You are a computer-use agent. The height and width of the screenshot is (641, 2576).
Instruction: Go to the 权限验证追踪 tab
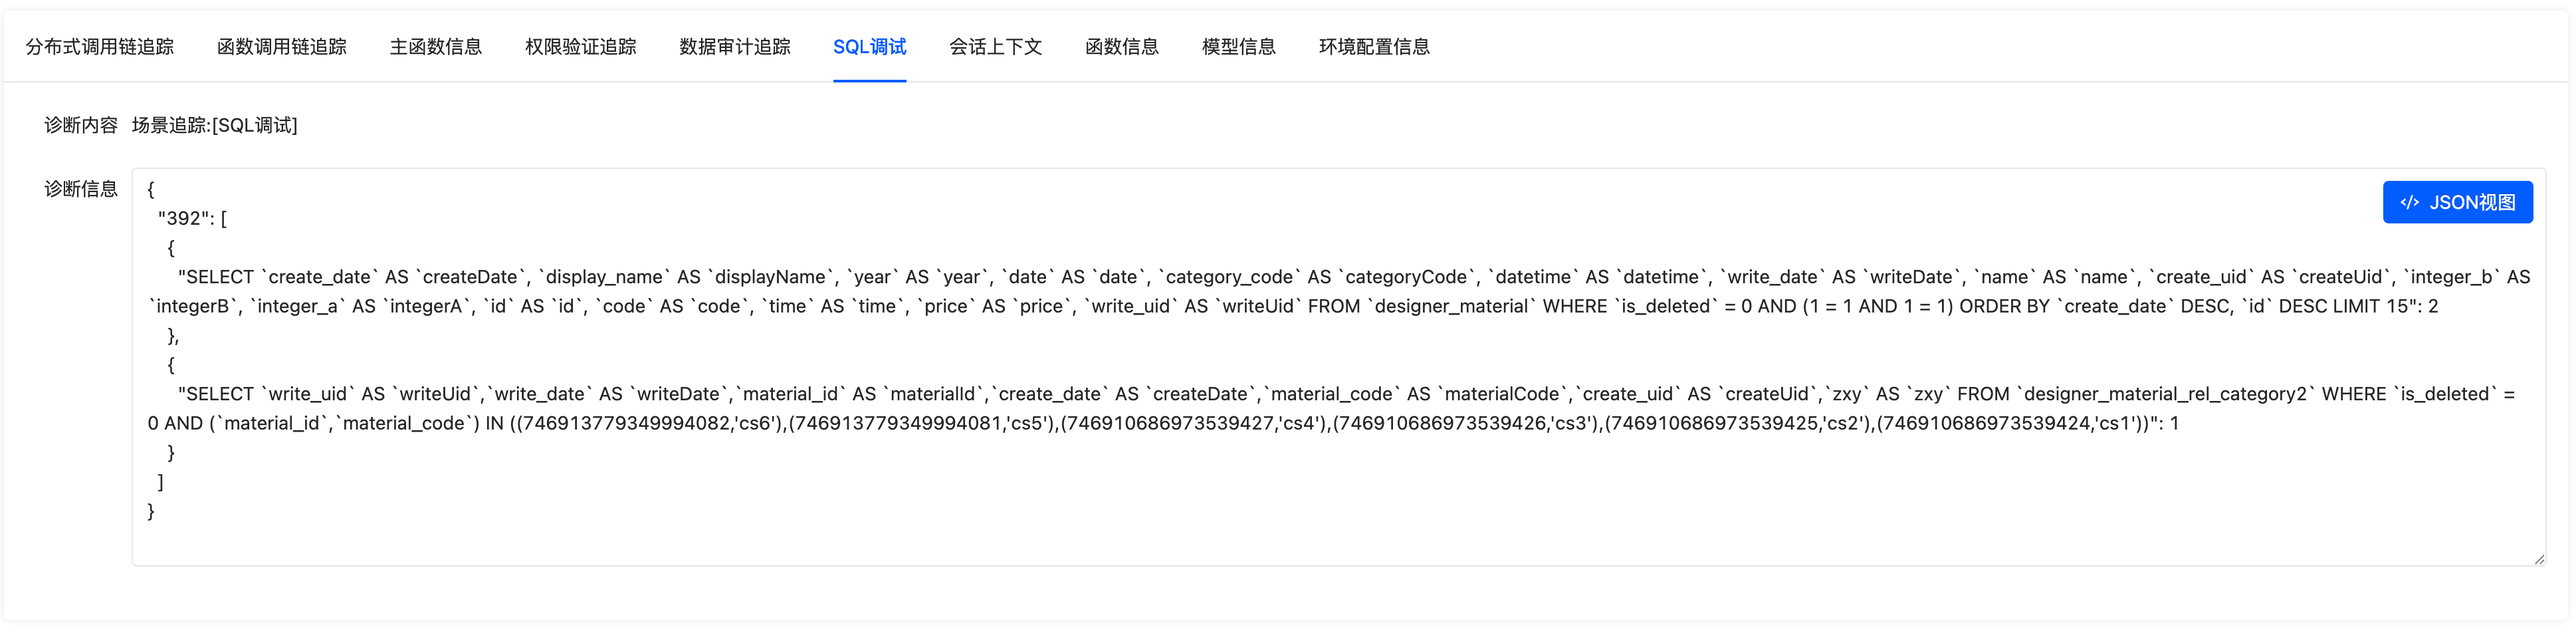tap(581, 47)
